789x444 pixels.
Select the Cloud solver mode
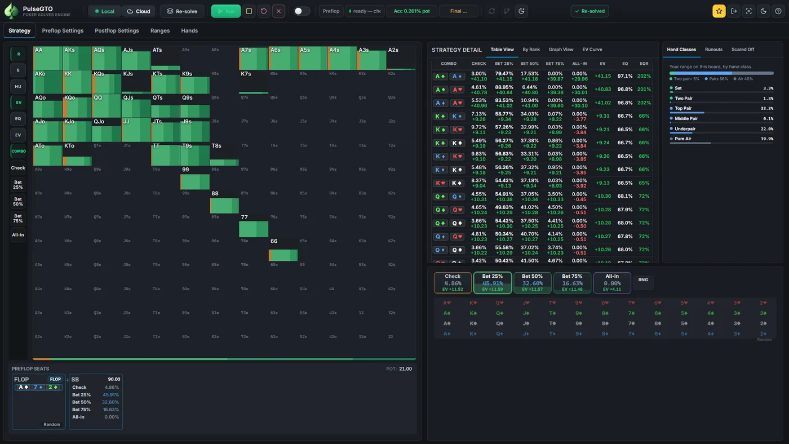pos(139,11)
